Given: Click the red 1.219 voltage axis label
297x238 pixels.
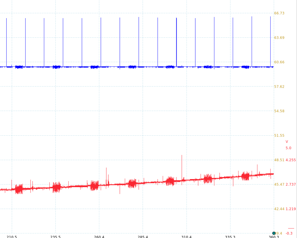Looking at the screenshot, I should 290,209.
